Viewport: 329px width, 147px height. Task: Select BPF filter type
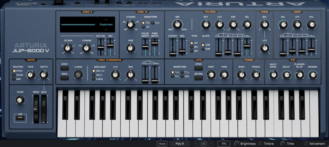pos(192,47)
